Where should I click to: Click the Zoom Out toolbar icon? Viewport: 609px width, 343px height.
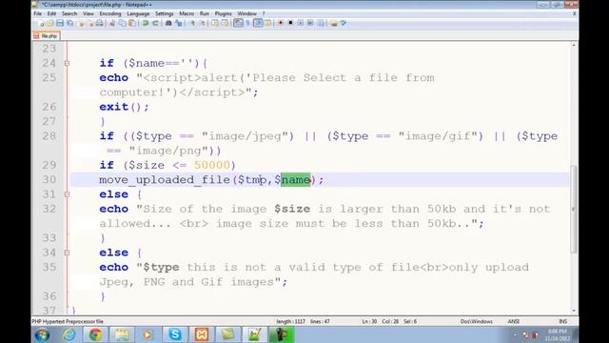pos(202,23)
